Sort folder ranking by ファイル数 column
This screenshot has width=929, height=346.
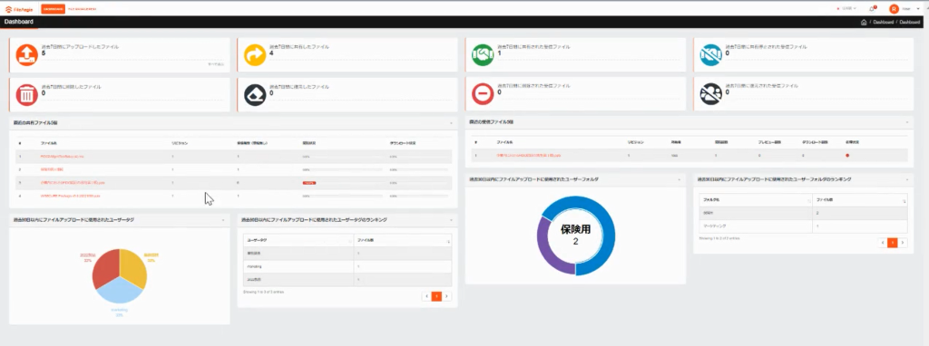coord(860,200)
